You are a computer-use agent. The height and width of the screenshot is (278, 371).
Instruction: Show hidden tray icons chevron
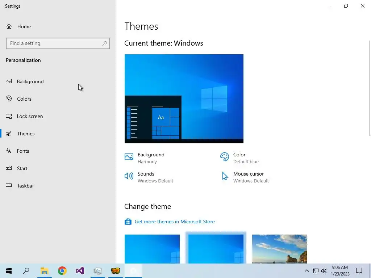pyautogui.click(x=307, y=271)
